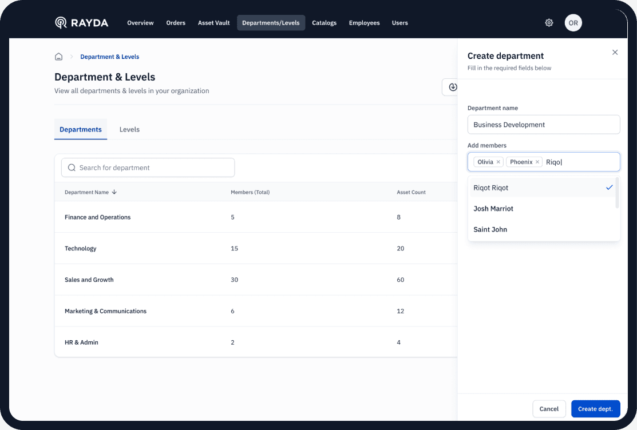Select the Departments/Levels nav item
Viewport: 637px width, 430px height.
point(271,23)
